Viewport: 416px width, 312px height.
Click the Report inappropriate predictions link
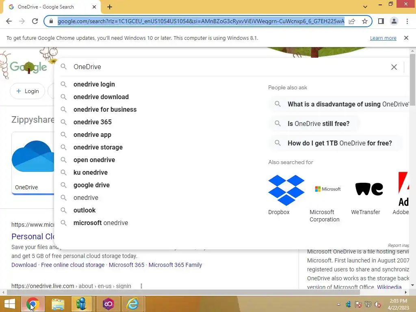tap(398, 246)
